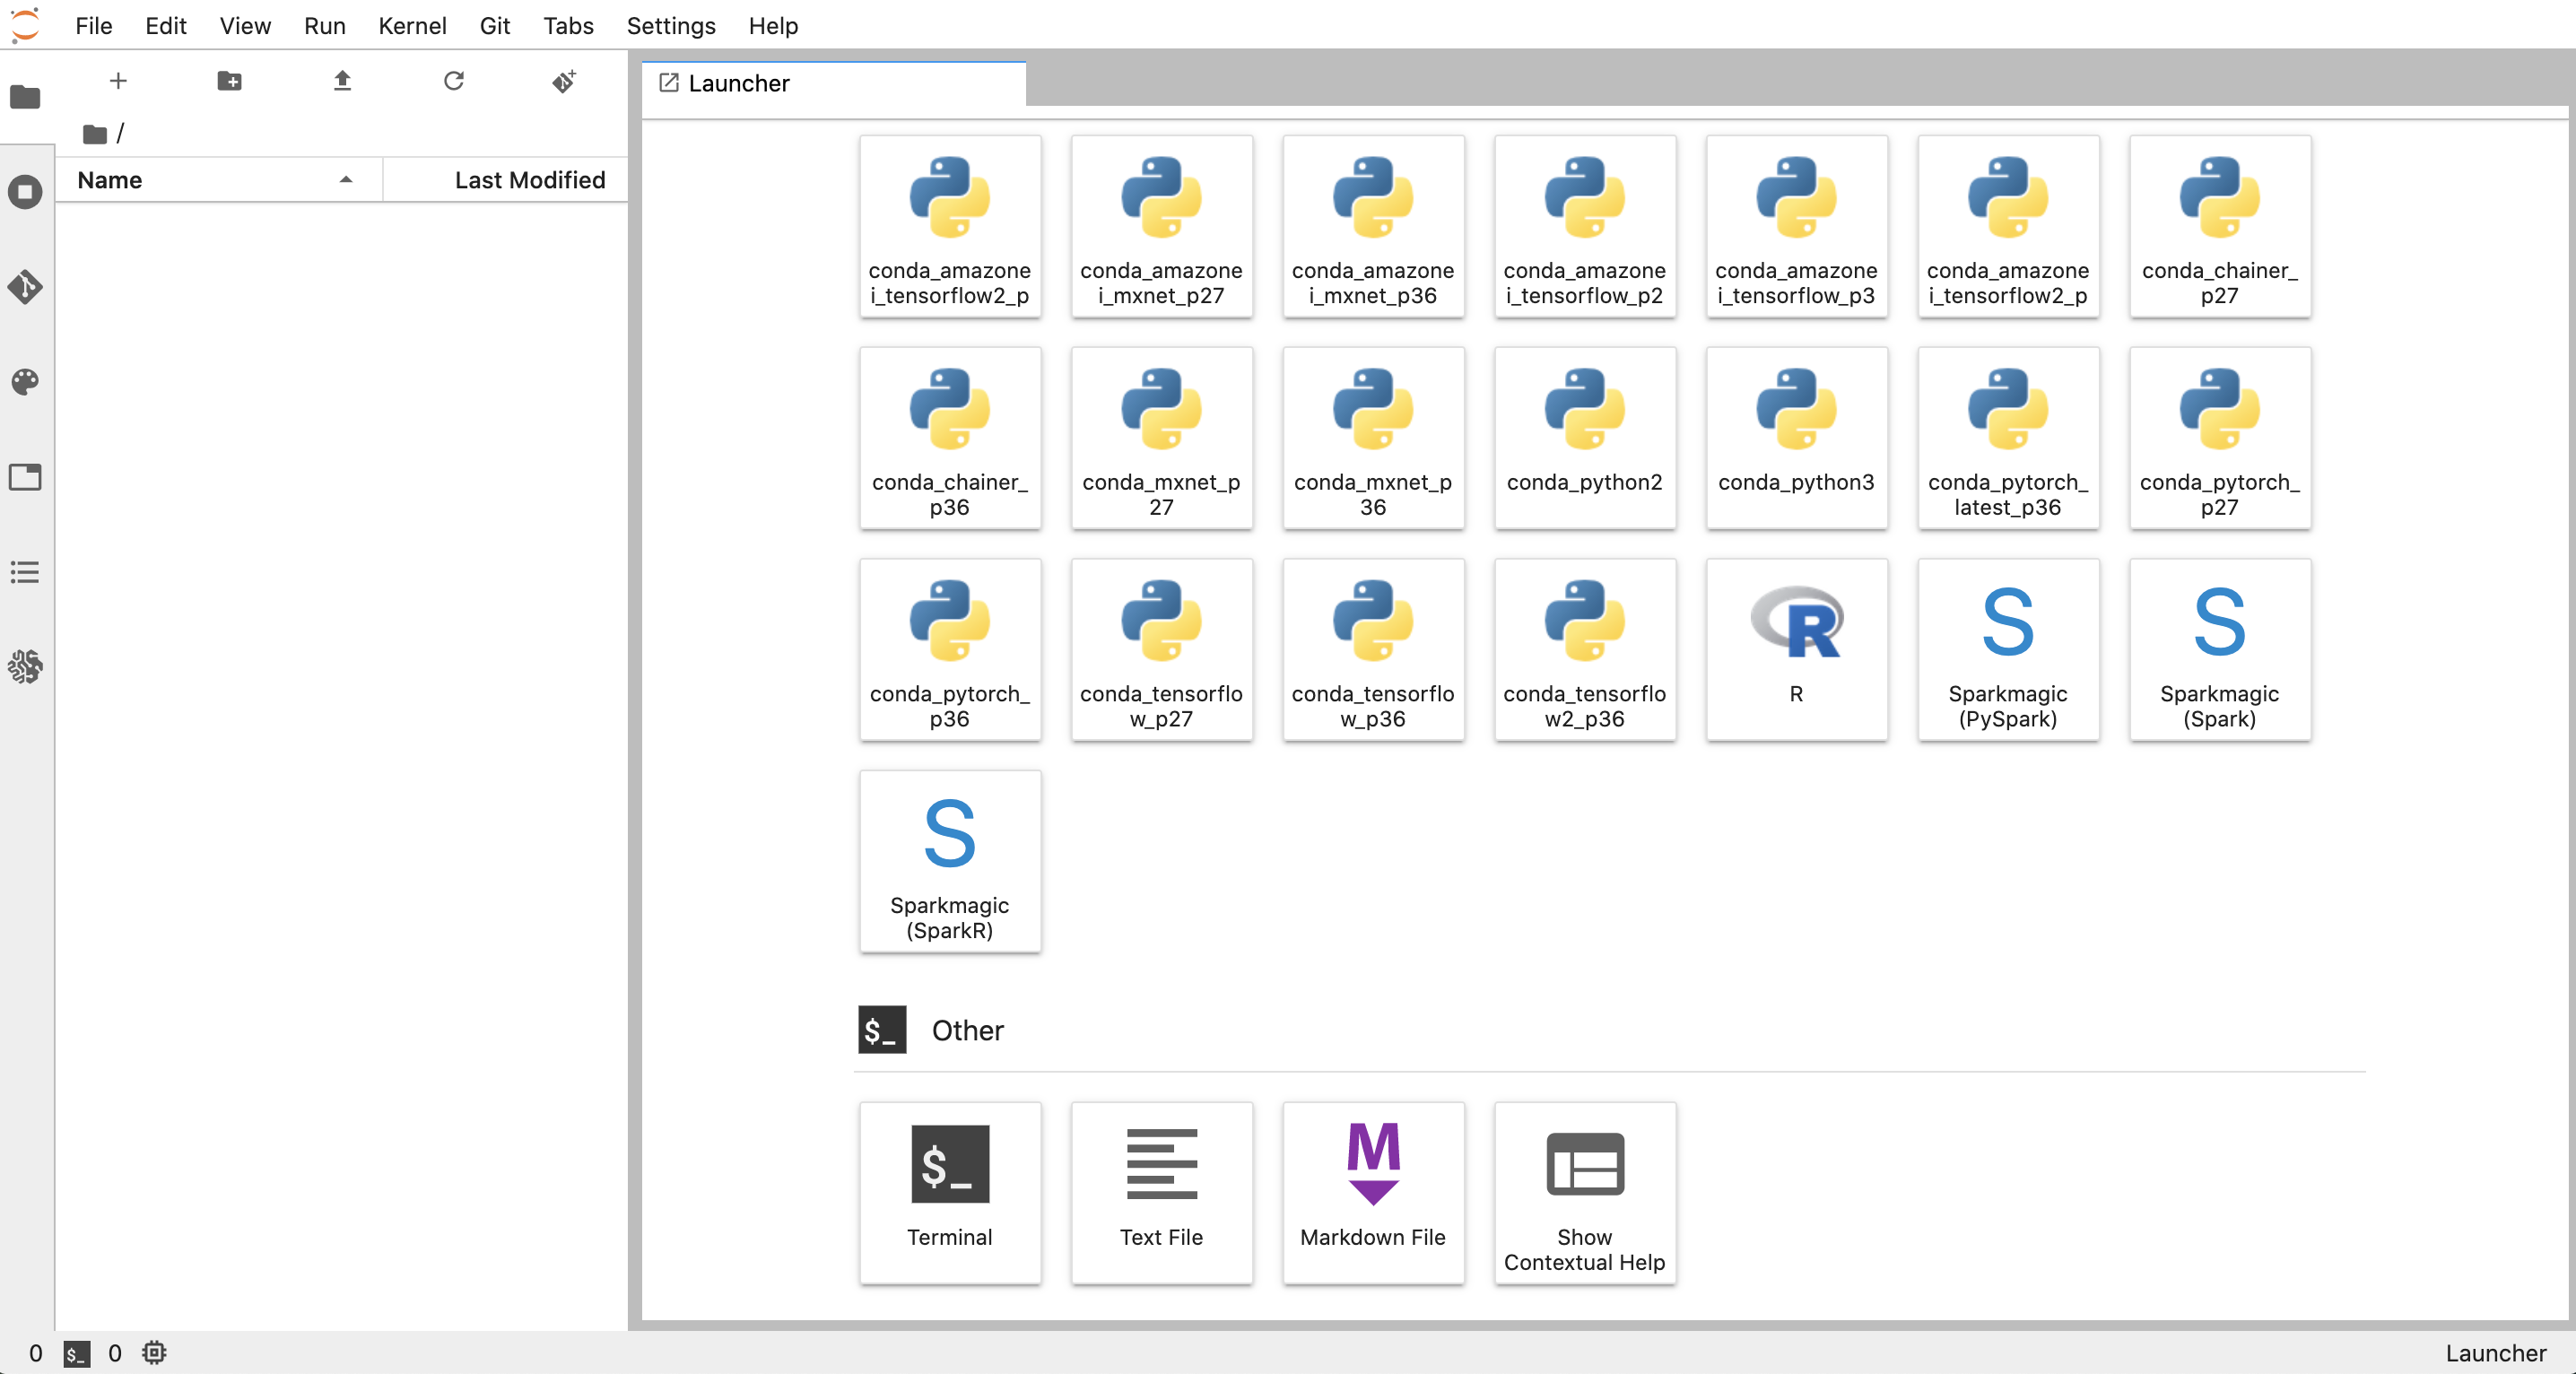The width and height of the screenshot is (2576, 1374).
Task: Create a new Markdown File
Action: [1373, 1195]
